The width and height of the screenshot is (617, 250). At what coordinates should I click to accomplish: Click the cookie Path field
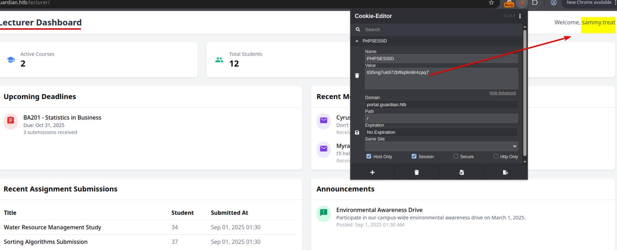pyautogui.click(x=441, y=118)
